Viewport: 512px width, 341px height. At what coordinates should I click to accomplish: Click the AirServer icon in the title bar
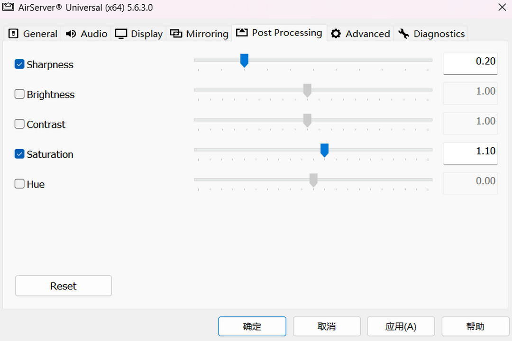tap(8, 7)
